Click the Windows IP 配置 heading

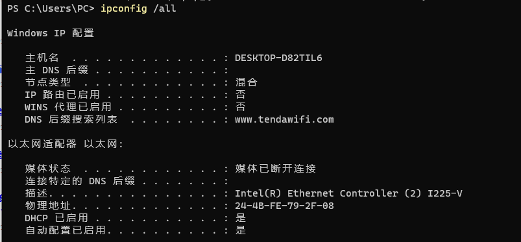click(51, 33)
